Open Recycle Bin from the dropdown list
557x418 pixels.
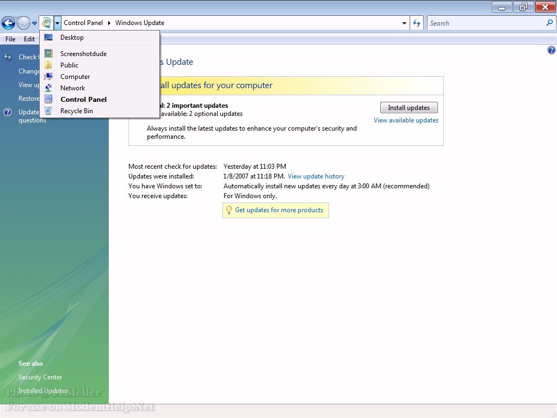(x=100, y=110)
